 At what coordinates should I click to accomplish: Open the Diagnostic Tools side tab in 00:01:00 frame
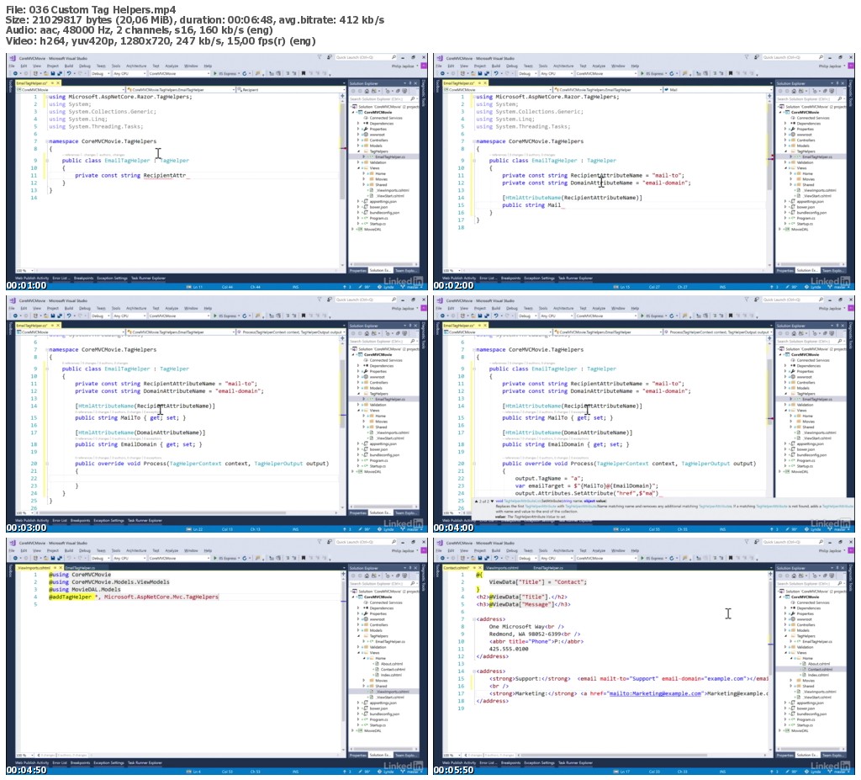[424, 93]
